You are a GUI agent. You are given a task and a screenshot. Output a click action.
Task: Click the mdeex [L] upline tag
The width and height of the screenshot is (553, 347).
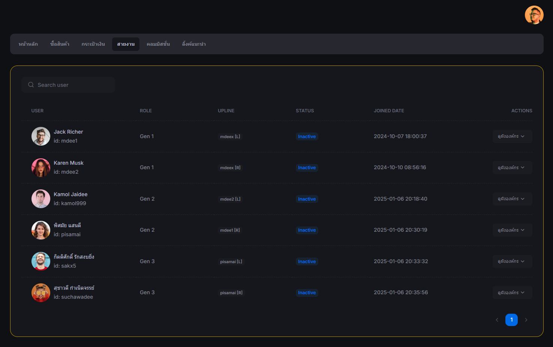tap(230, 137)
